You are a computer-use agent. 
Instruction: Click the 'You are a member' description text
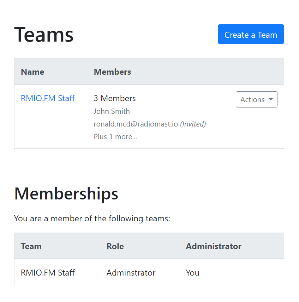(92, 219)
